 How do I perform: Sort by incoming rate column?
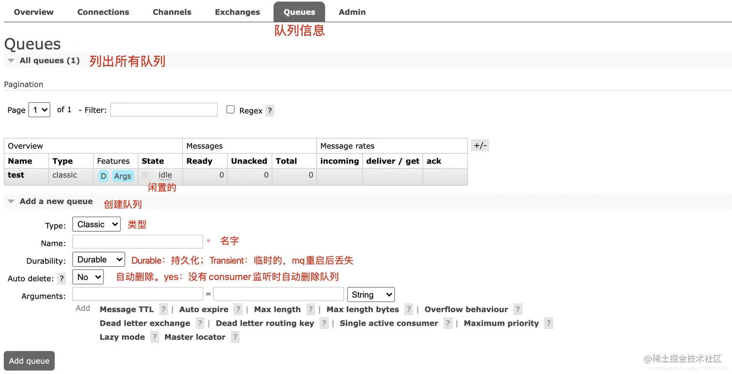(339, 161)
